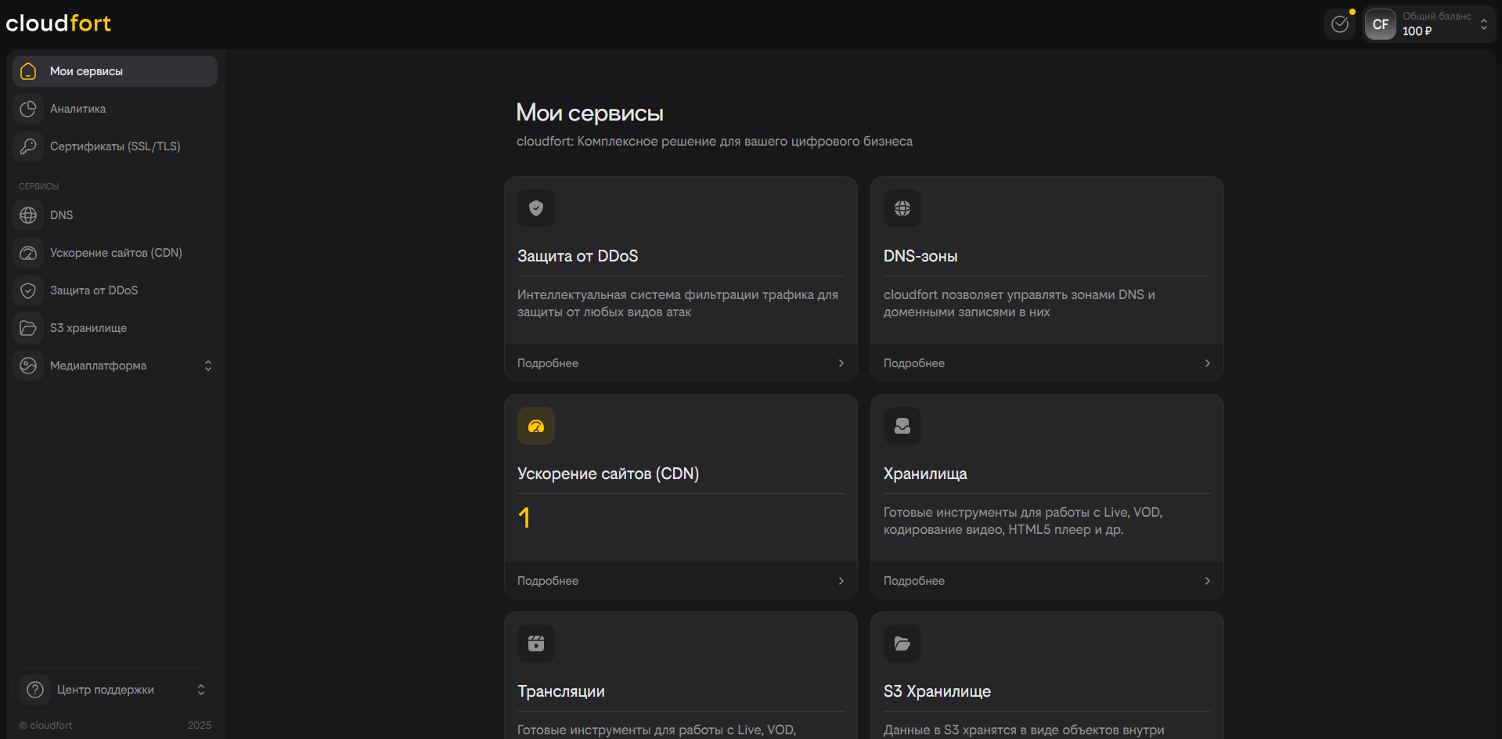Expand the Общий баланс dropdown

click(x=1483, y=24)
